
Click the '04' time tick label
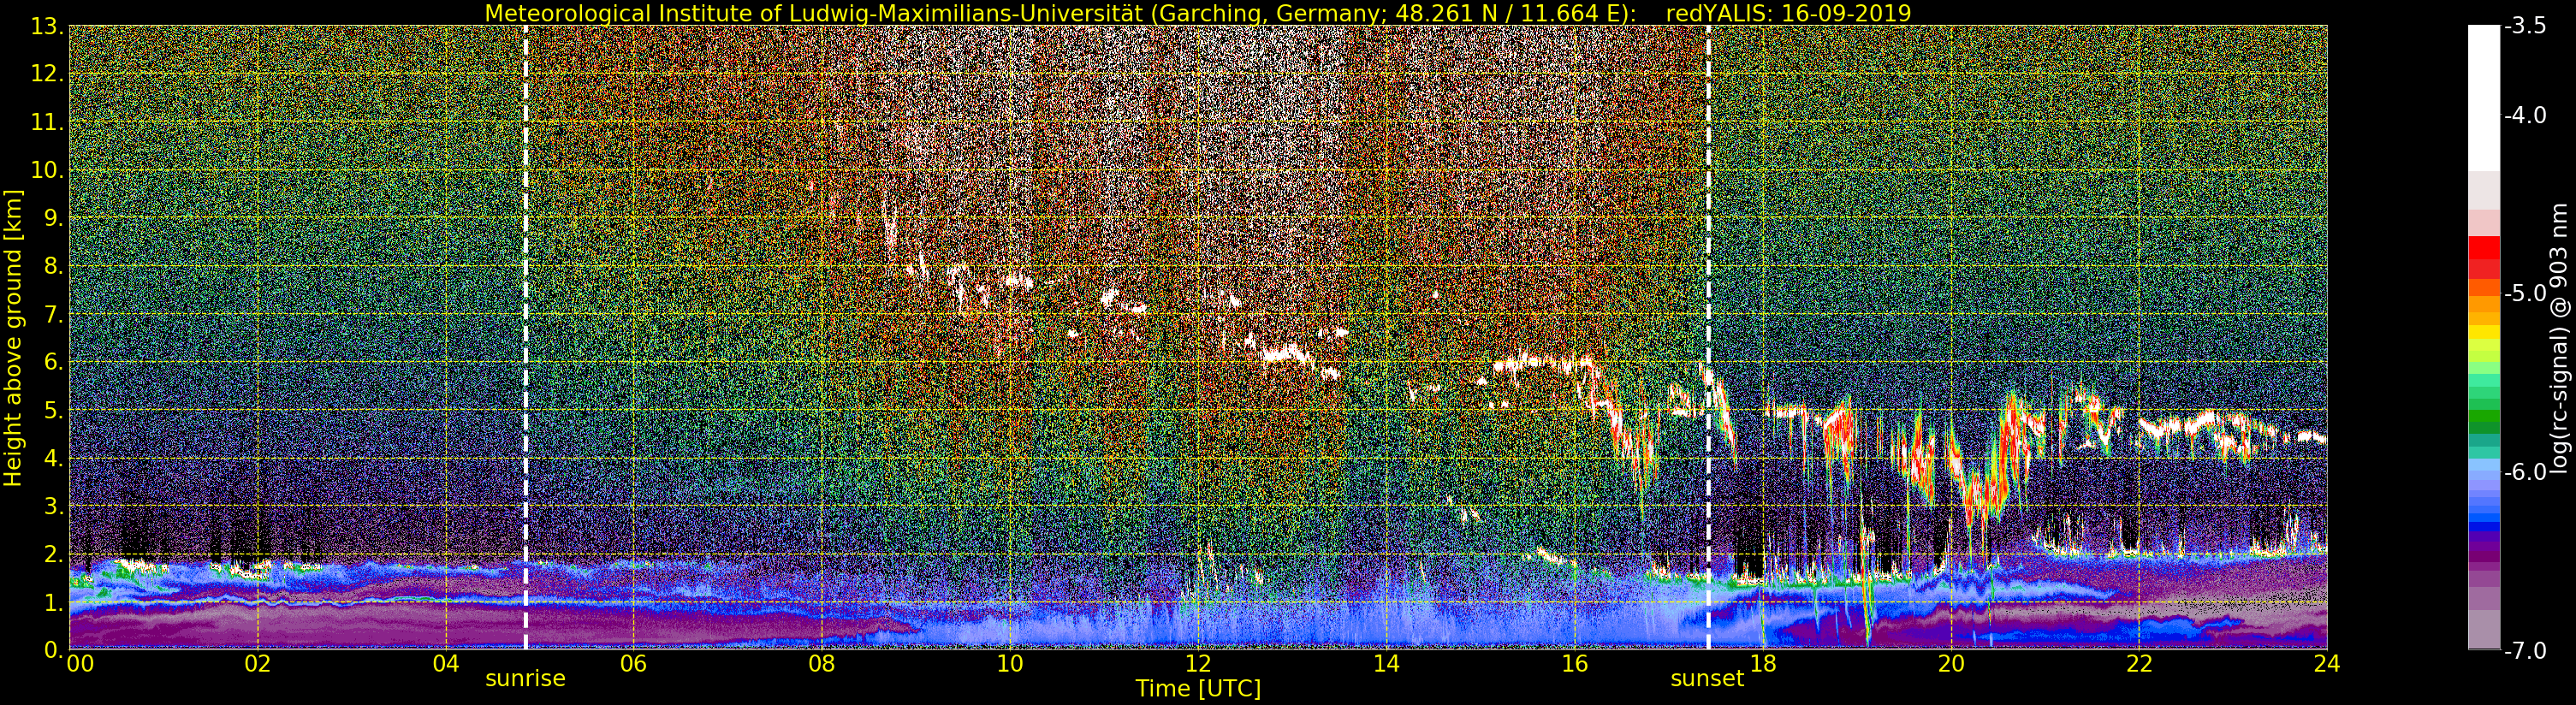(x=445, y=664)
